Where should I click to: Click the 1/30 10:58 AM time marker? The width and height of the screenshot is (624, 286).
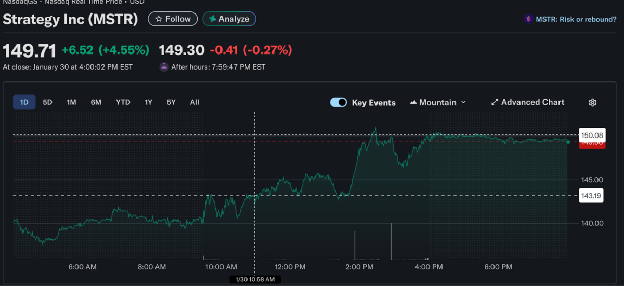point(255,280)
